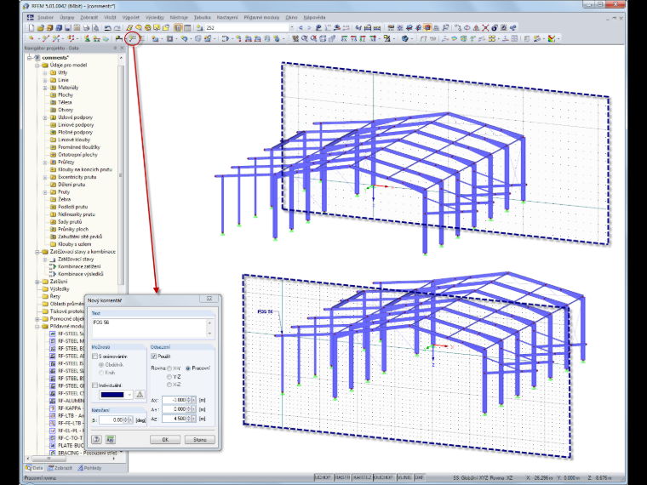Select the Kruh frame radio button

[x=101, y=373]
